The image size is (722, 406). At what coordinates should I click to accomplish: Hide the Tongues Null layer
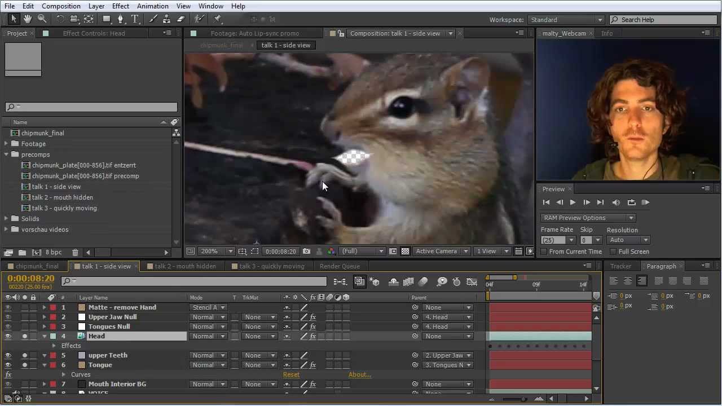click(8, 326)
